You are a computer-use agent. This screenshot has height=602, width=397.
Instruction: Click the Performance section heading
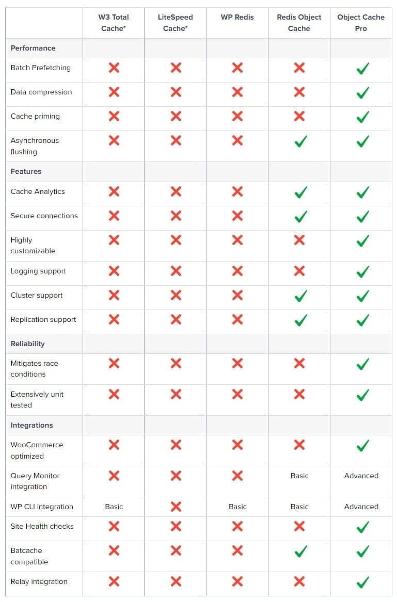click(33, 48)
